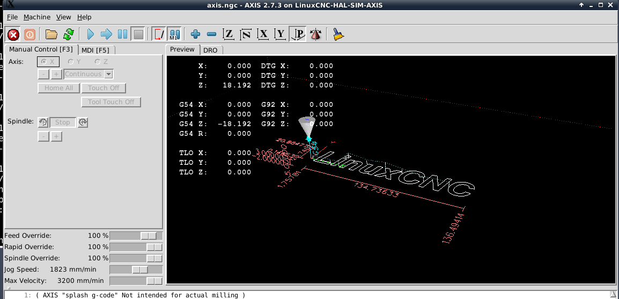Open the Machine menu

coord(37,17)
